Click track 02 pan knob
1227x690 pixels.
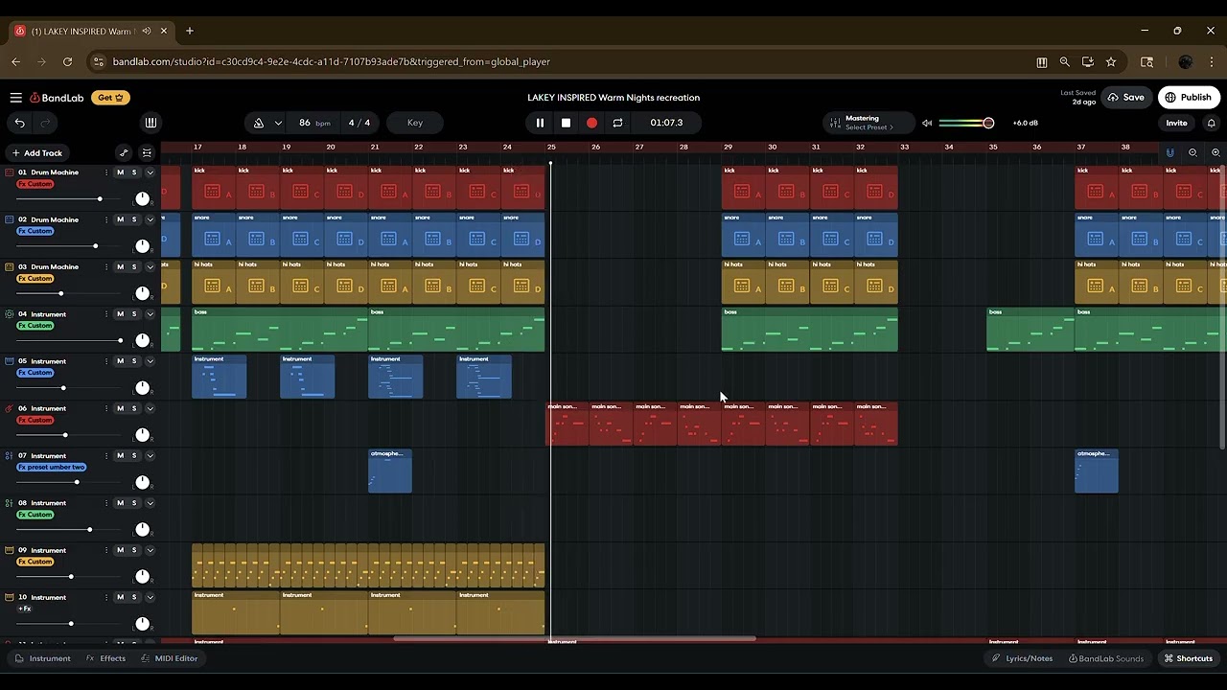pyautogui.click(x=143, y=246)
